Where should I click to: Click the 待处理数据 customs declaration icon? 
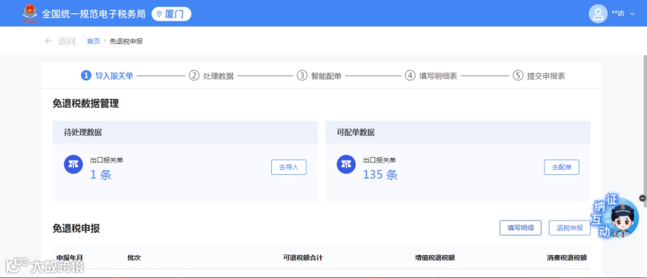[73, 165]
